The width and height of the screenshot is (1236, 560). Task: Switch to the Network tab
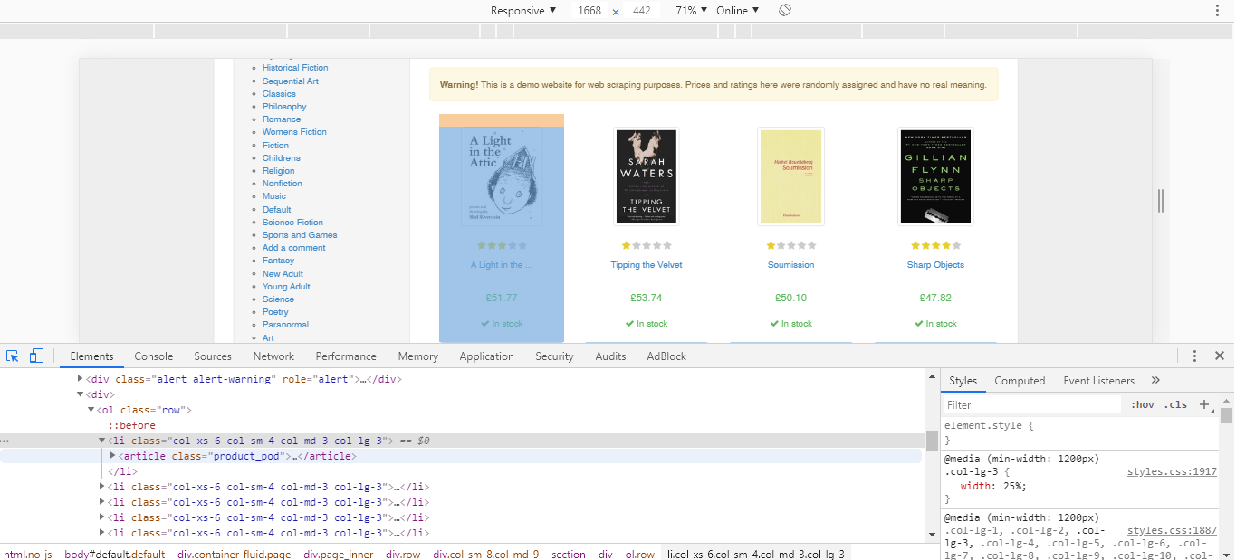coord(273,356)
